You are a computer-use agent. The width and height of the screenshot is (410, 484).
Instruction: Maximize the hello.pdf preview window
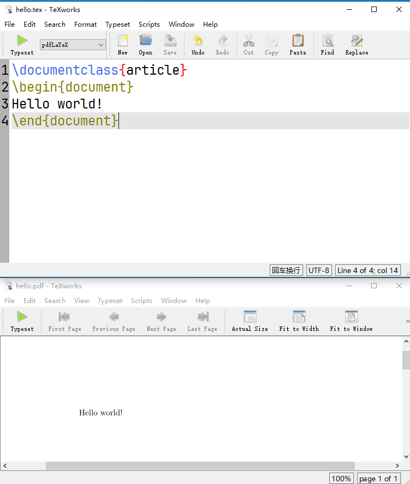[374, 286]
